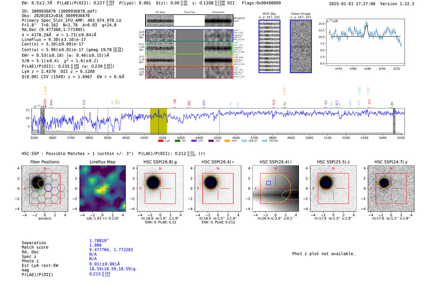Click the dark purple CIII legend swatch
This screenshot has width=436, height=296.
[x=211, y=141]
